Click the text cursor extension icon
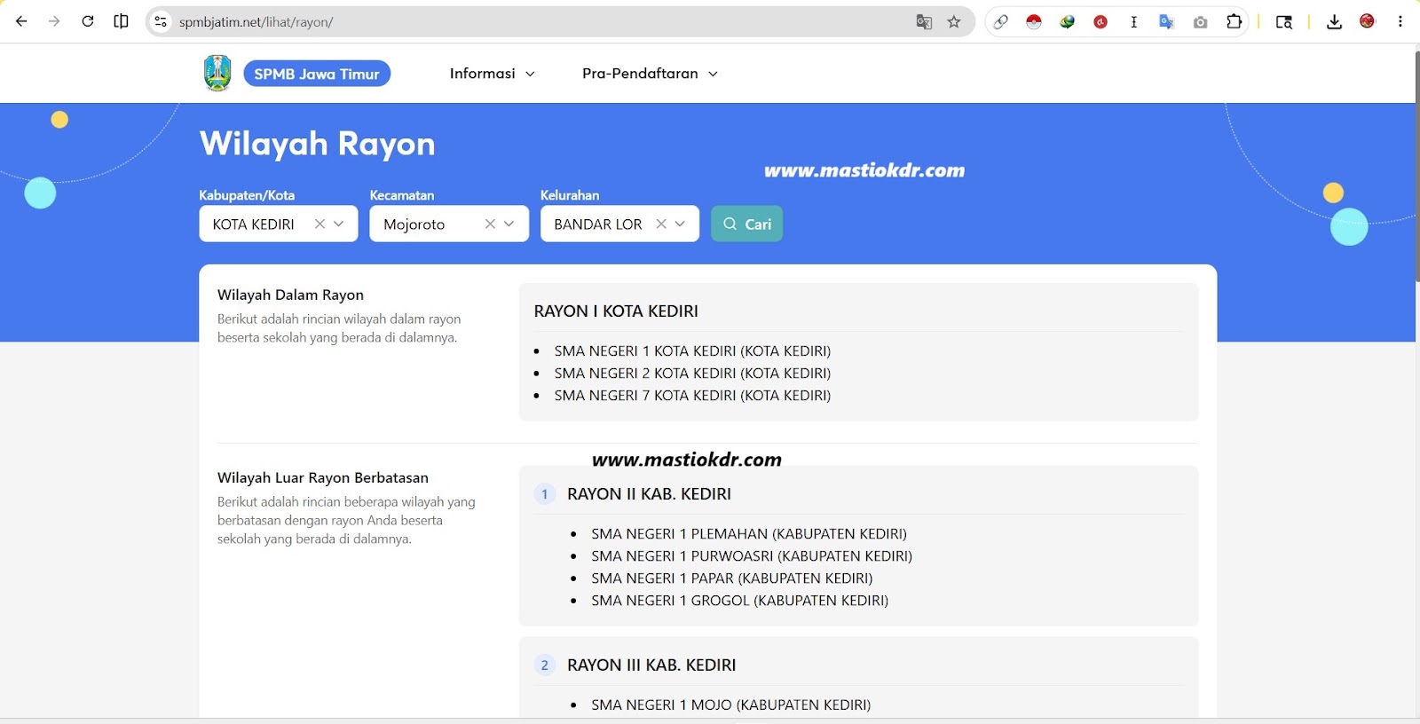Screen dimensions: 1420x724 pos(1133,22)
